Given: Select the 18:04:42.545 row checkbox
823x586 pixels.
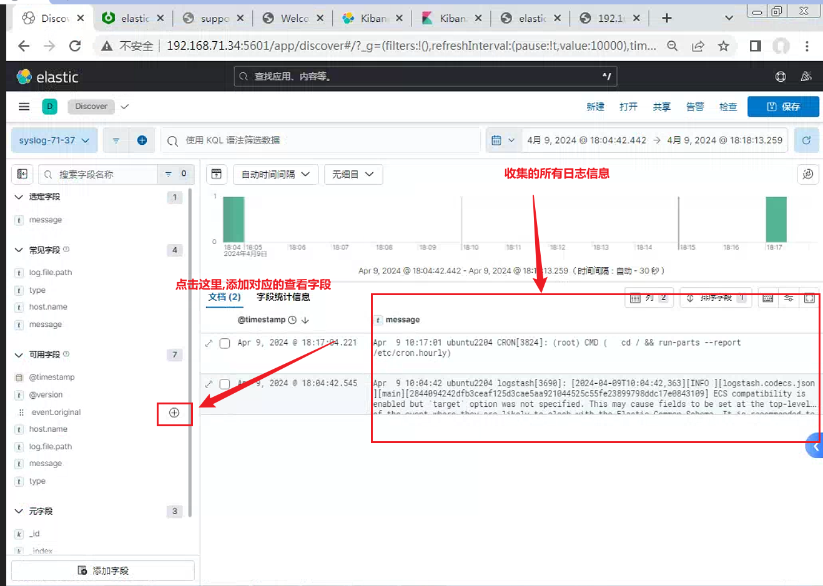Looking at the screenshot, I should point(225,384).
